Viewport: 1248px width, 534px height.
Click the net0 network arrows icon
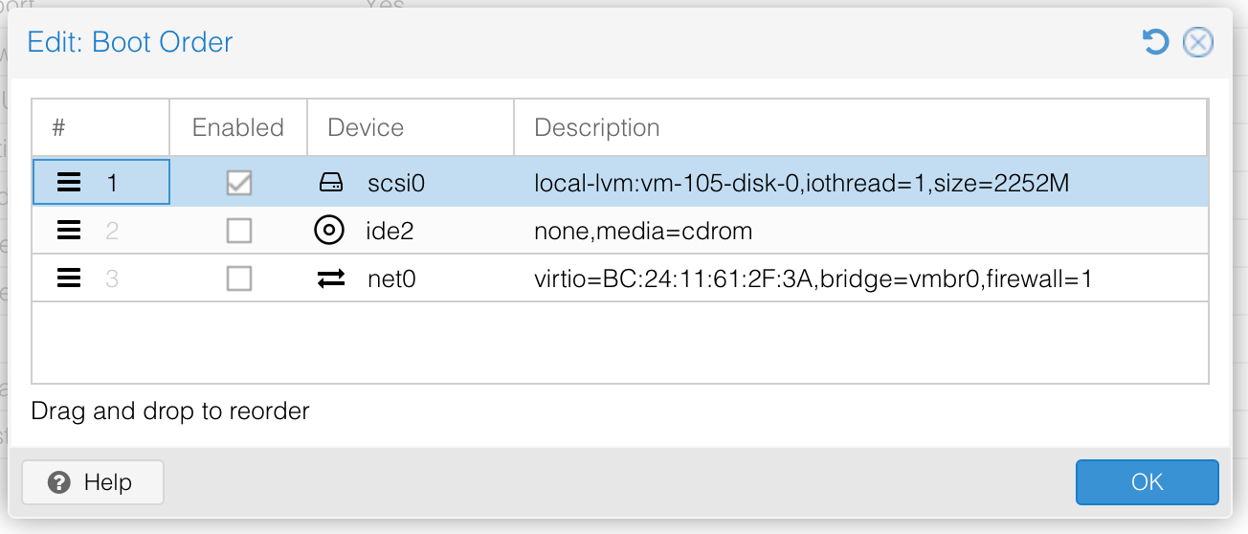coord(330,278)
